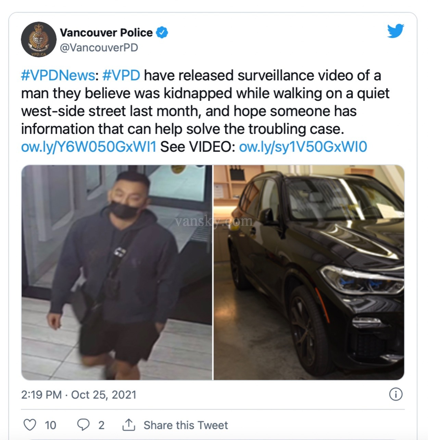Click the share upload arrow icon
Screen dimensions: 428x440
coord(129,425)
